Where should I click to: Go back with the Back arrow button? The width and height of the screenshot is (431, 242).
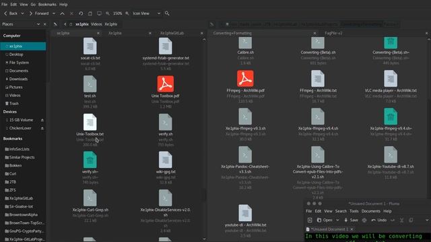point(11,13)
